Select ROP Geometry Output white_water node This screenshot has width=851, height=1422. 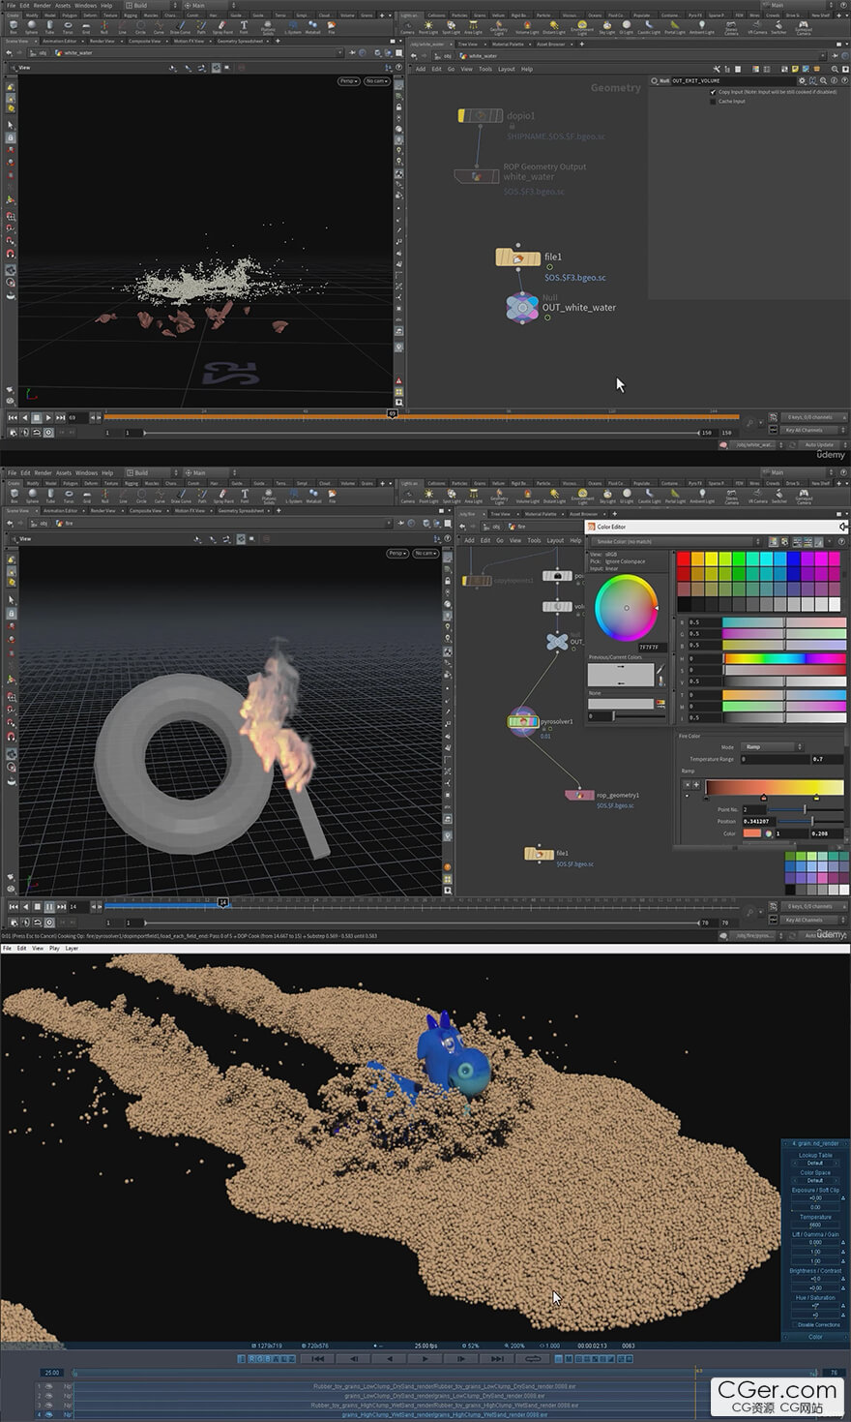point(476,176)
